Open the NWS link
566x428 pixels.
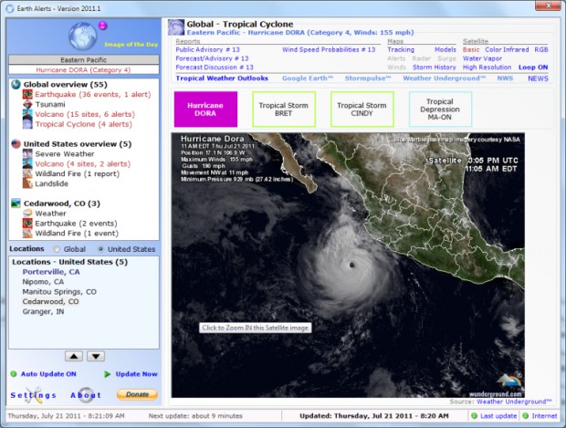[x=505, y=78]
